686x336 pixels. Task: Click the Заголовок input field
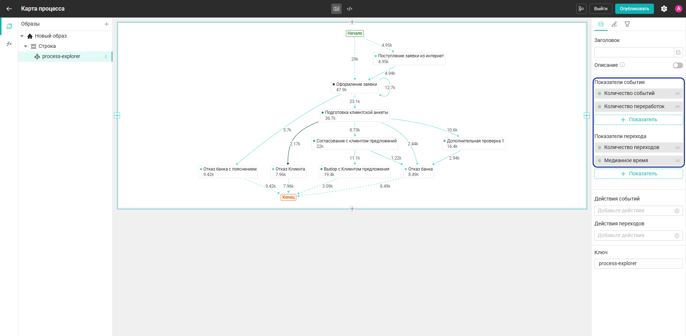tap(634, 52)
